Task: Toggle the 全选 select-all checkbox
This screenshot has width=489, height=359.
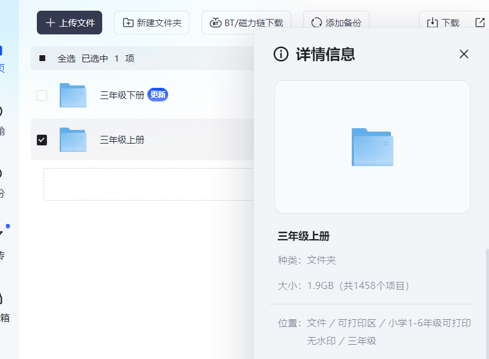Action: (42, 58)
